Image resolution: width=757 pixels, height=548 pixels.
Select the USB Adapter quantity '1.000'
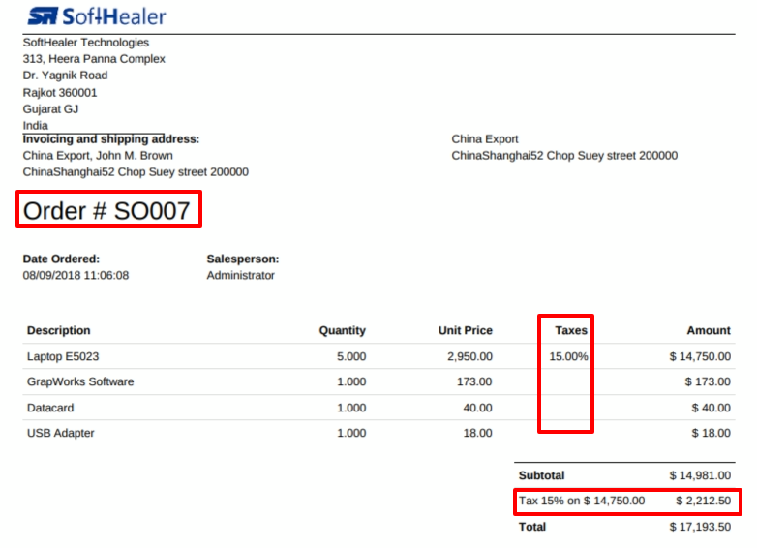tap(351, 433)
